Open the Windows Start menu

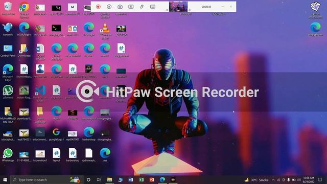click(5, 179)
